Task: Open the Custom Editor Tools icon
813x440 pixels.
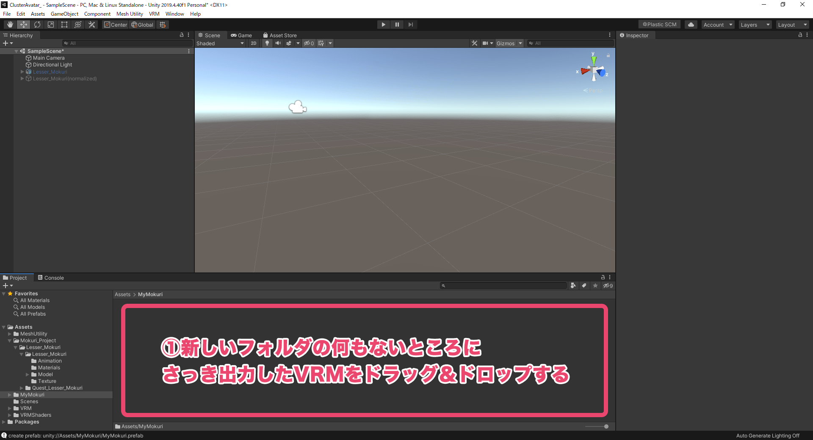Action: tap(91, 24)
